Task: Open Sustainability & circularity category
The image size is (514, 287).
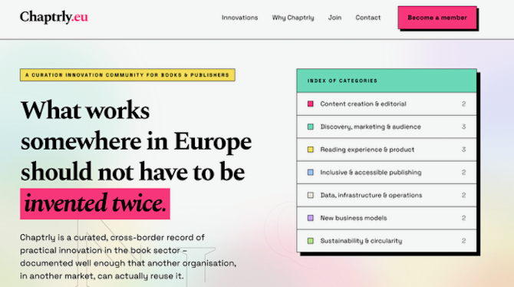Action: coord(387,241)
